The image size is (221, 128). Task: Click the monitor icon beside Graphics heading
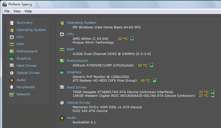(62, 72)
